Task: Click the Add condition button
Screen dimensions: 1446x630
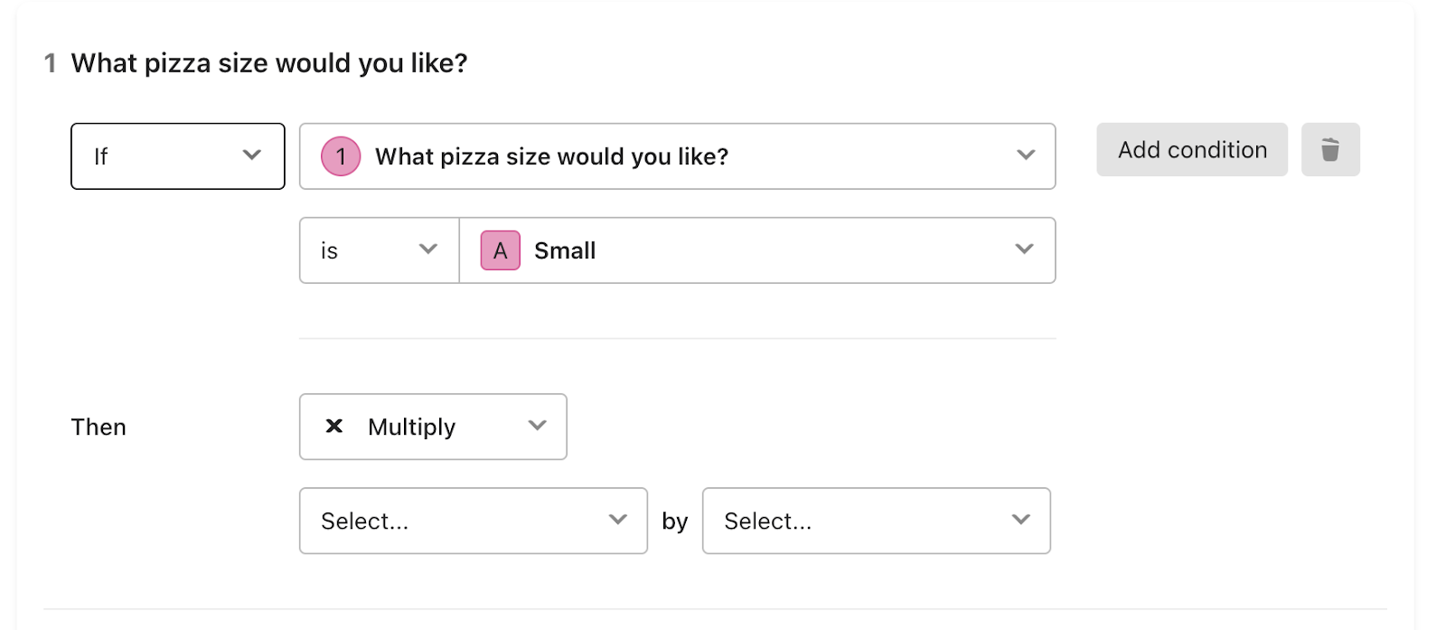Action: click(1192, 149)
